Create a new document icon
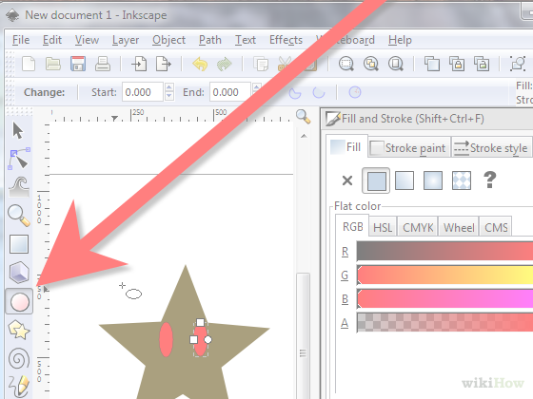 click(x=29, y=64)
